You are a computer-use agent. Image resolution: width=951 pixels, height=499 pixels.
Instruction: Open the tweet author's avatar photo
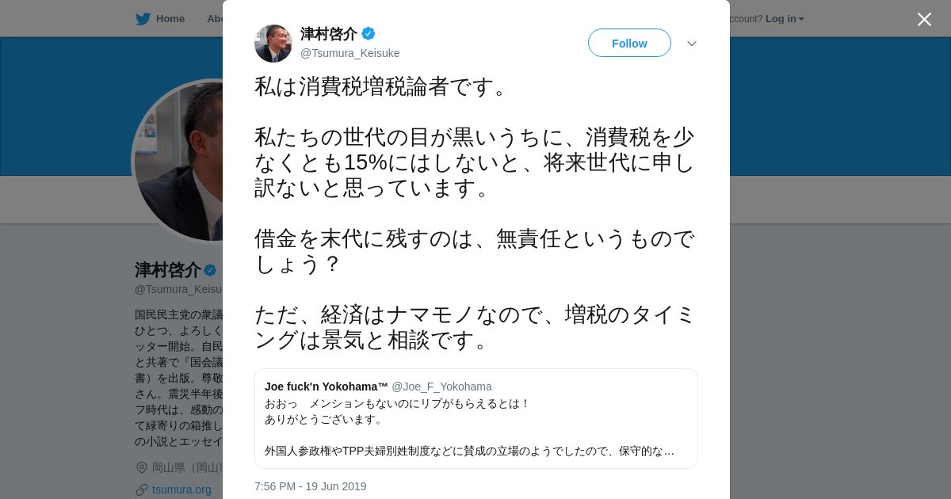[x=273, y=44]
